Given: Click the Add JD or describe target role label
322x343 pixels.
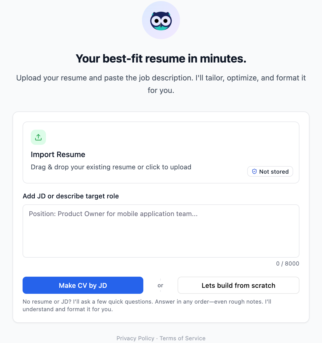Looking at the screenshot, I should click(71, 196).
